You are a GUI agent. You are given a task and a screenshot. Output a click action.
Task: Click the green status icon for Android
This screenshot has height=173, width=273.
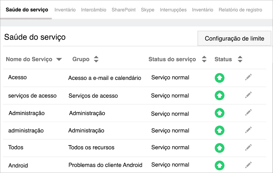coord(219,165)
